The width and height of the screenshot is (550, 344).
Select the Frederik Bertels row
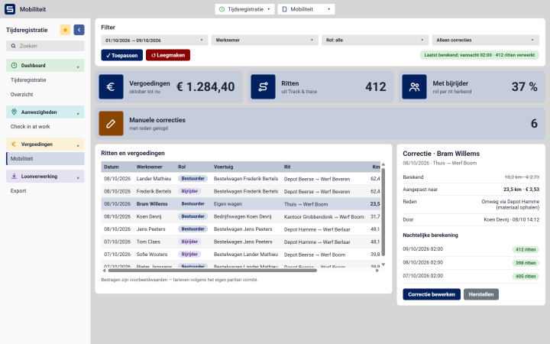[241, 191]
